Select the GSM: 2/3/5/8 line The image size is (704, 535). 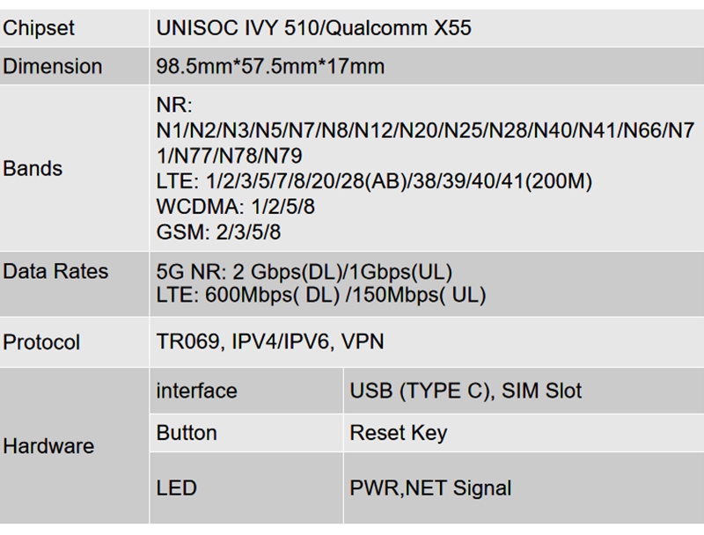(x=218, y=232)
